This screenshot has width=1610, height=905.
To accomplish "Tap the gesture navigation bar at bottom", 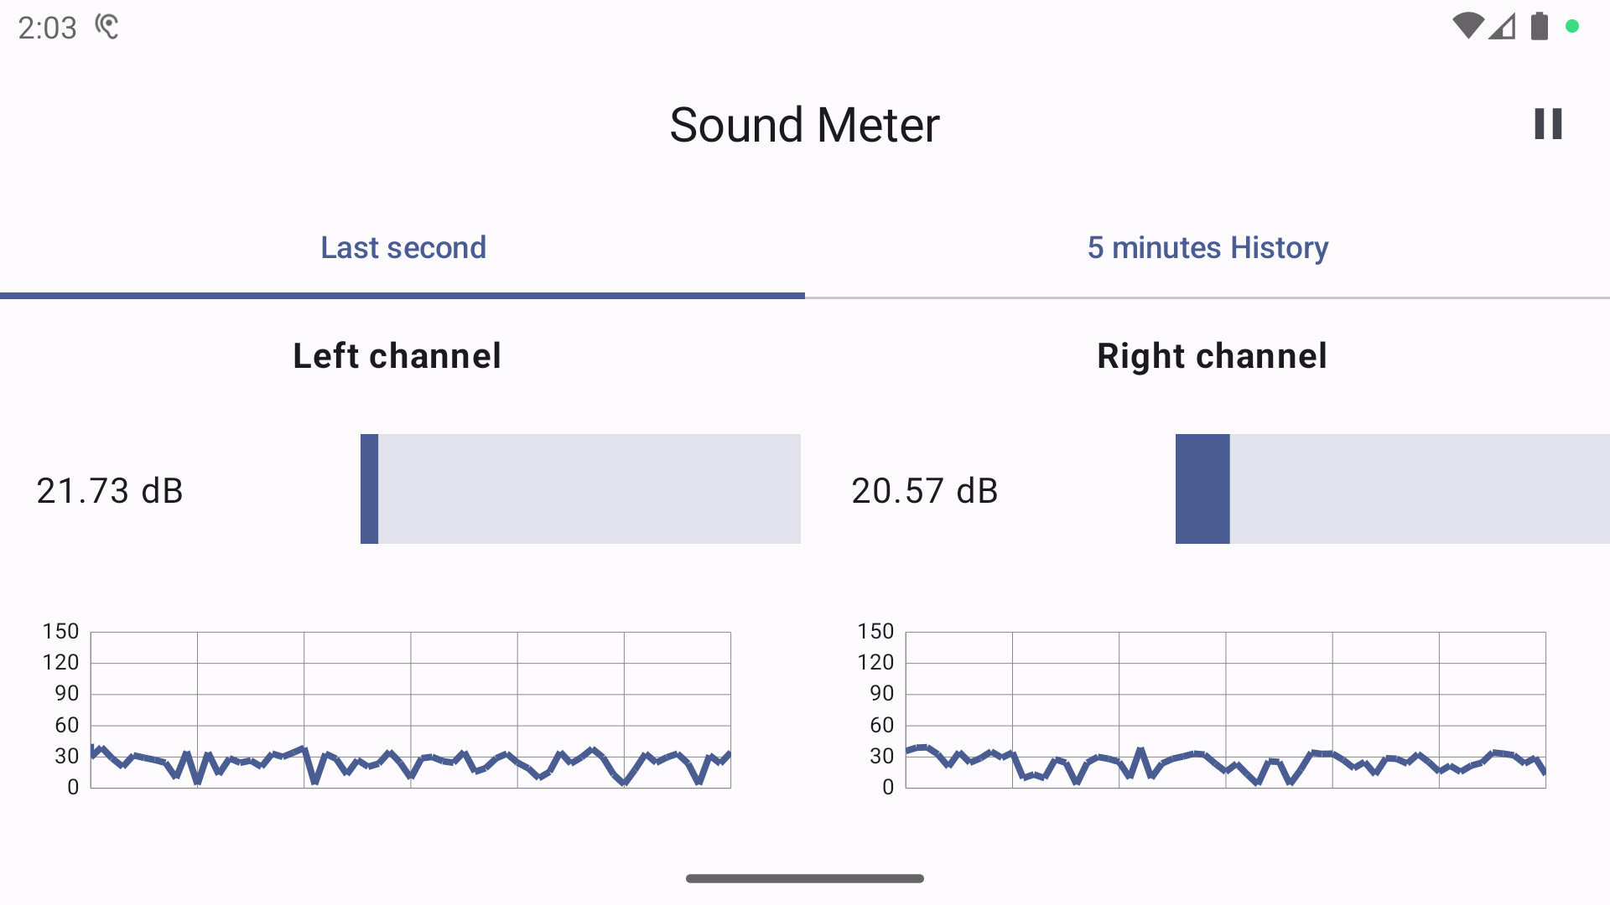I will (804, 878).
